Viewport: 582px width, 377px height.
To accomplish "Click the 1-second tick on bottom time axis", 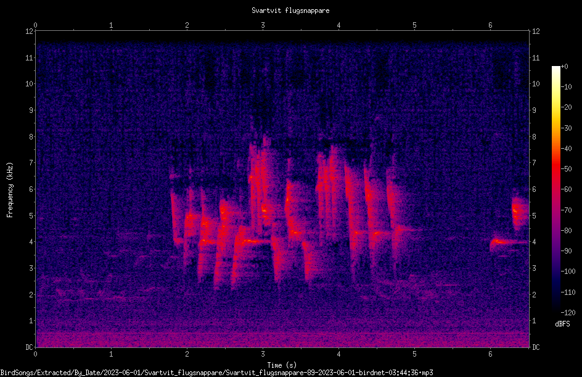I will (111, 354).
